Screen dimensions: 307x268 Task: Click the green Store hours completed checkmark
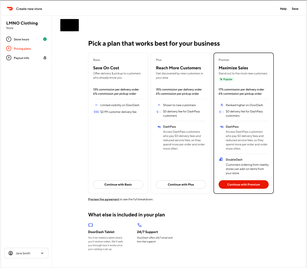click(x=45, y=39)
